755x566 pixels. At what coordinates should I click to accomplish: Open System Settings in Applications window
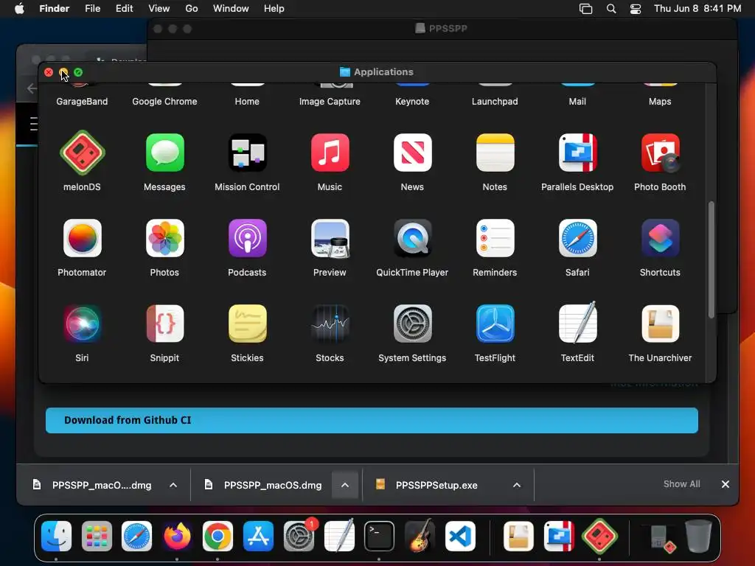tap(412, 324)
